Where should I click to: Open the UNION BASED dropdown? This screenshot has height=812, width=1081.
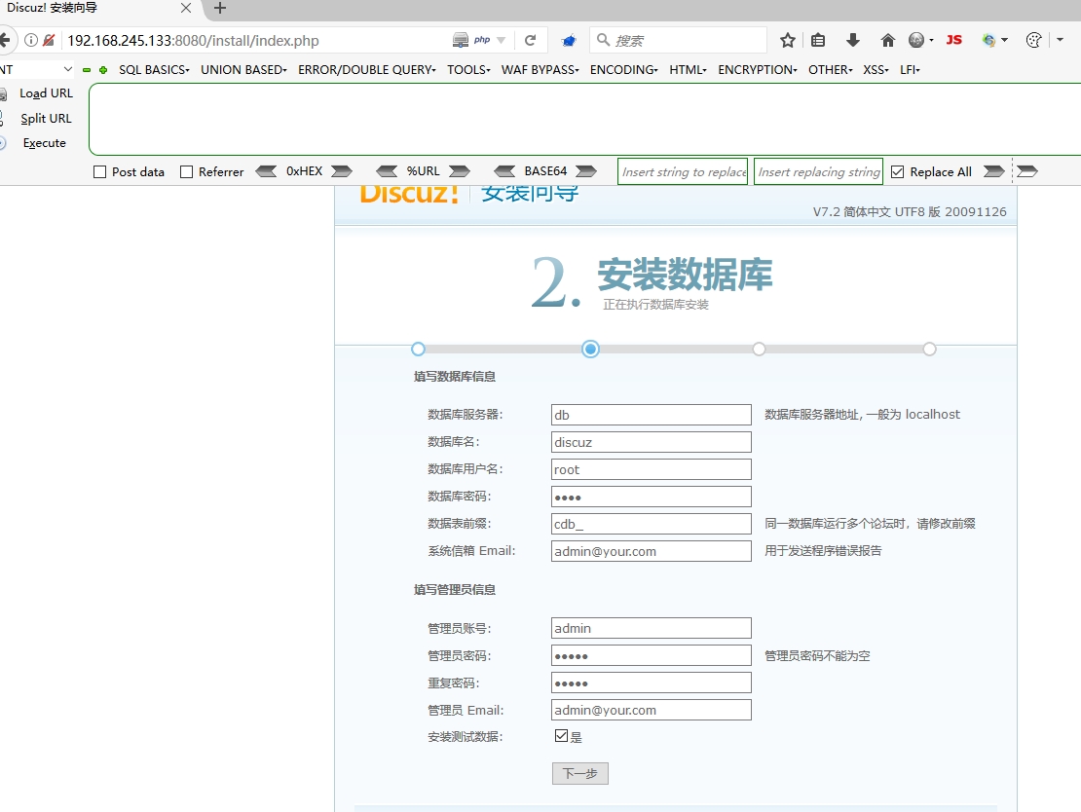(x=243, y=70)
